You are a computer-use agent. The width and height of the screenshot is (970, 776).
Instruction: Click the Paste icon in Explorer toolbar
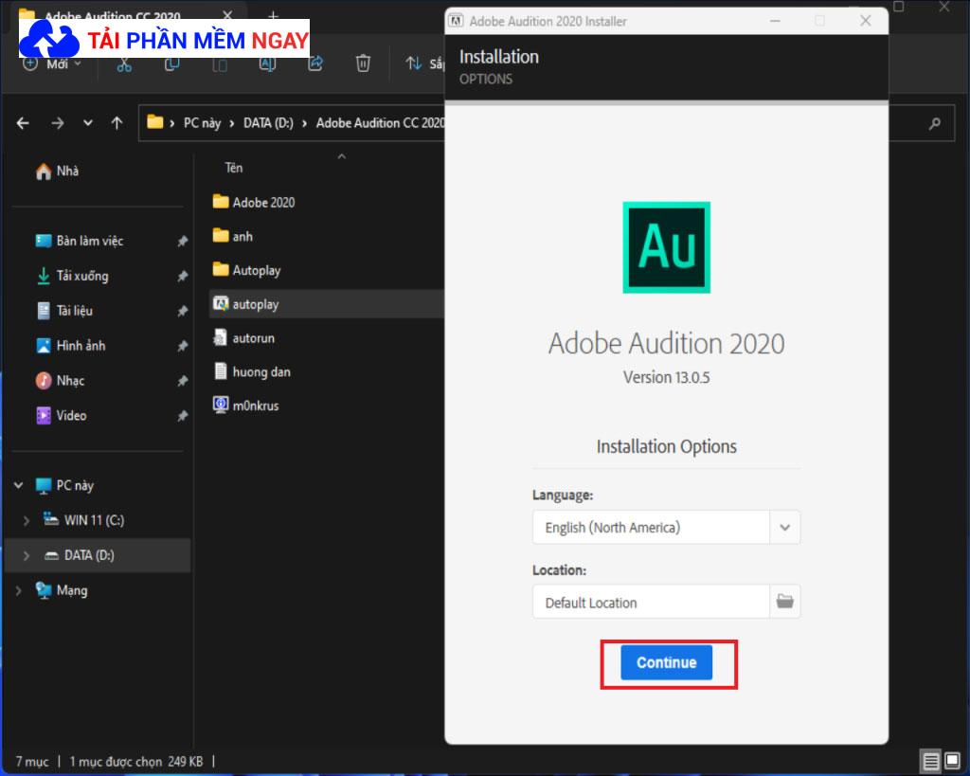220,64
